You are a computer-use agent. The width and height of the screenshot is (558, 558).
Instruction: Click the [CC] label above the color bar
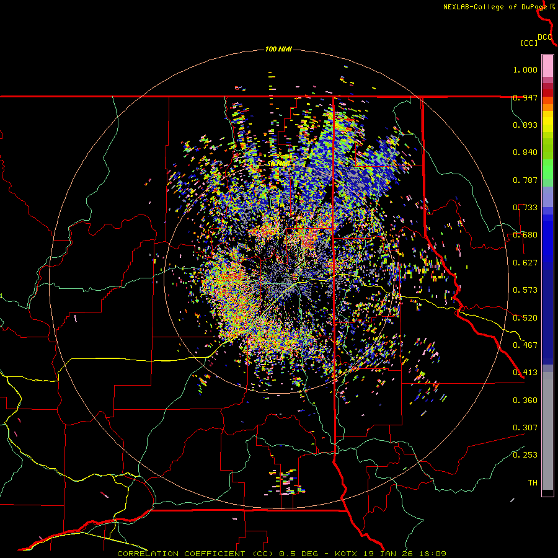pos(529,43)
